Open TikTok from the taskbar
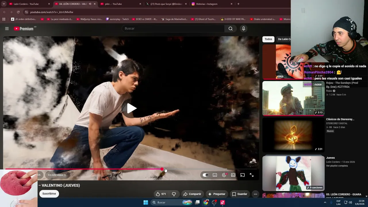This screenshot has width=368, height=207. click(222, 202)
